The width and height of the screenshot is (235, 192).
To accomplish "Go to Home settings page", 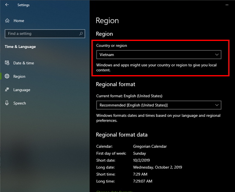I will [19, 20].
